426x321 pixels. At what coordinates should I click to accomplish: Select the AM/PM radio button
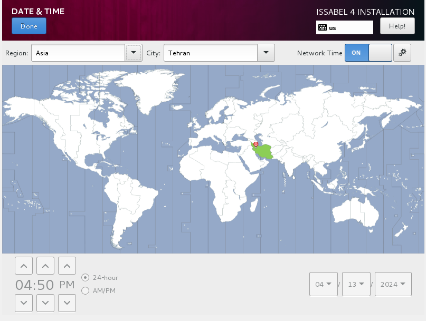tap(86, 290)
